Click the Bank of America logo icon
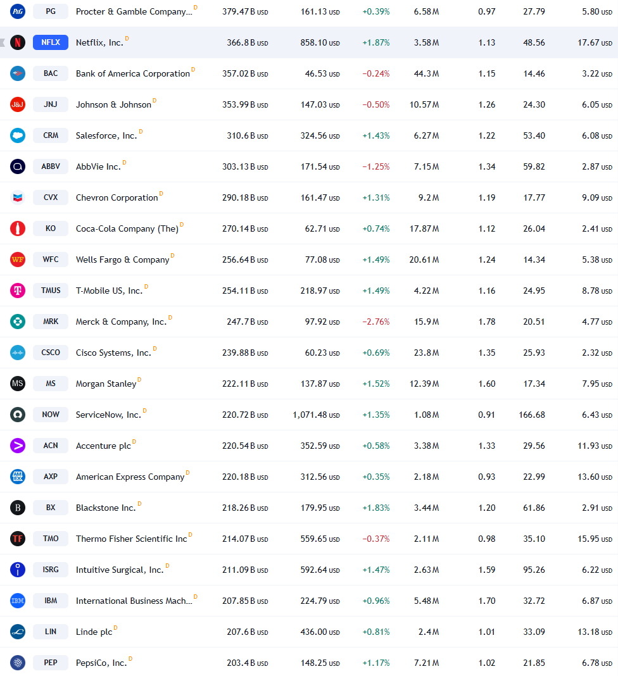 coord(18,73)
